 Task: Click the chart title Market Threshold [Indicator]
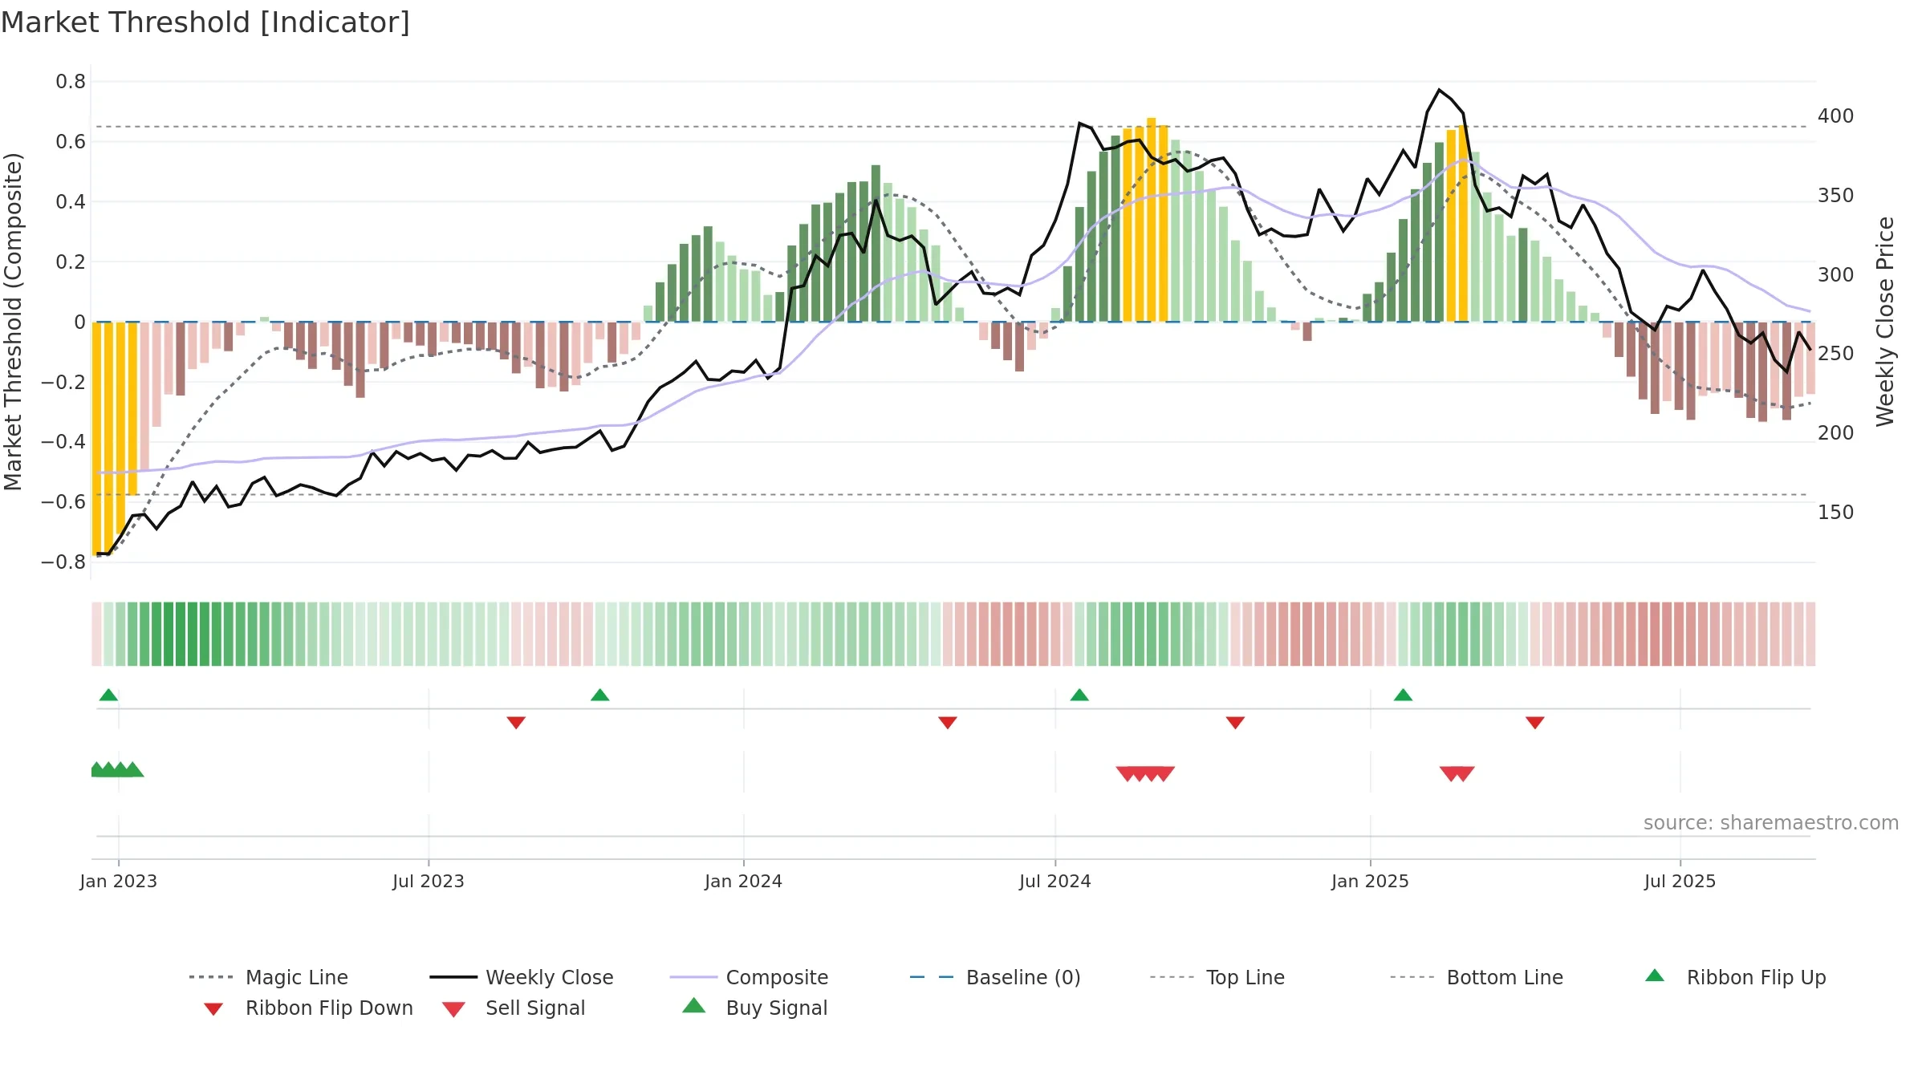pos(205,22)
